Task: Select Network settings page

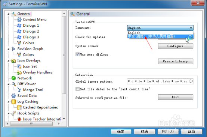Action: coord(25,78)
